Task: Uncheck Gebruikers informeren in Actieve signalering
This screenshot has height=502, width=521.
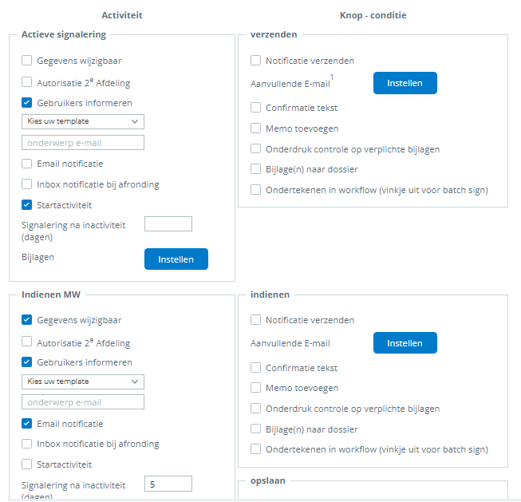Action: click(x=27, y=103)
